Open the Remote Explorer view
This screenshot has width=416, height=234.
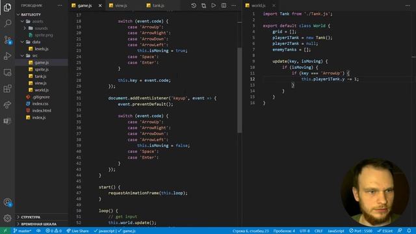tap(7, 72)
